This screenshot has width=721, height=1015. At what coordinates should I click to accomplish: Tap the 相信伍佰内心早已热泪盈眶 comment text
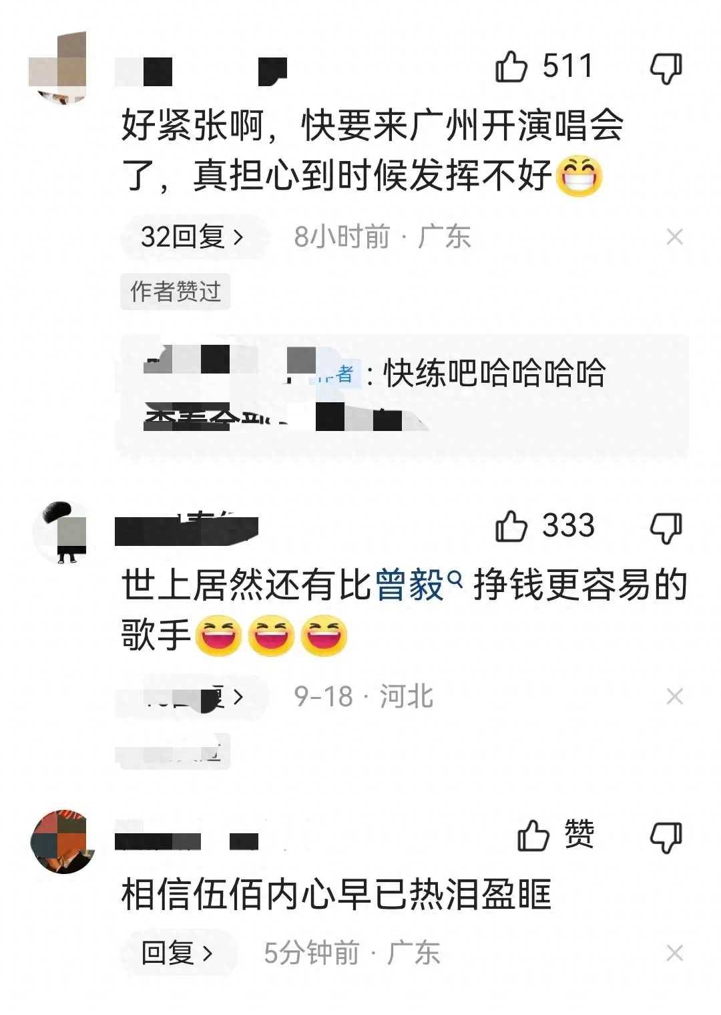pos(336,894)
